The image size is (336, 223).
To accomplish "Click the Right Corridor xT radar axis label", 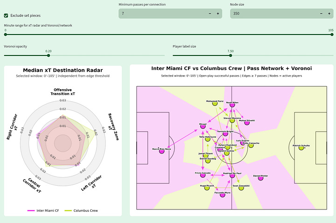I will click(12, 127).
